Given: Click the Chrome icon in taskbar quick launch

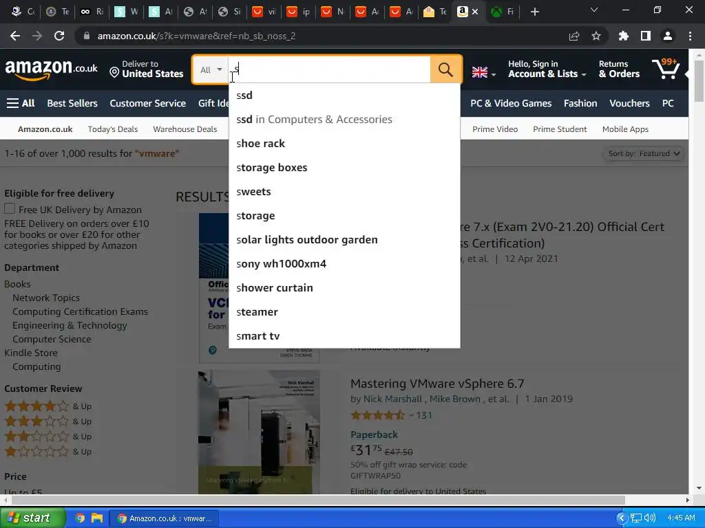Looking at the screenshot, I should pos(80,518).
